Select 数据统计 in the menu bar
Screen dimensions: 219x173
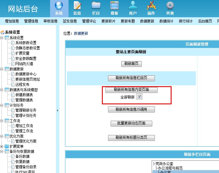(166, 21)
